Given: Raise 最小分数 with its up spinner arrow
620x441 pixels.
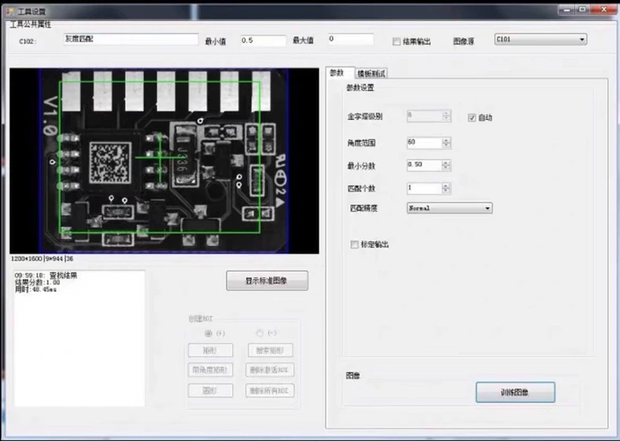Looking at the screenshot, I should point(446,162).
